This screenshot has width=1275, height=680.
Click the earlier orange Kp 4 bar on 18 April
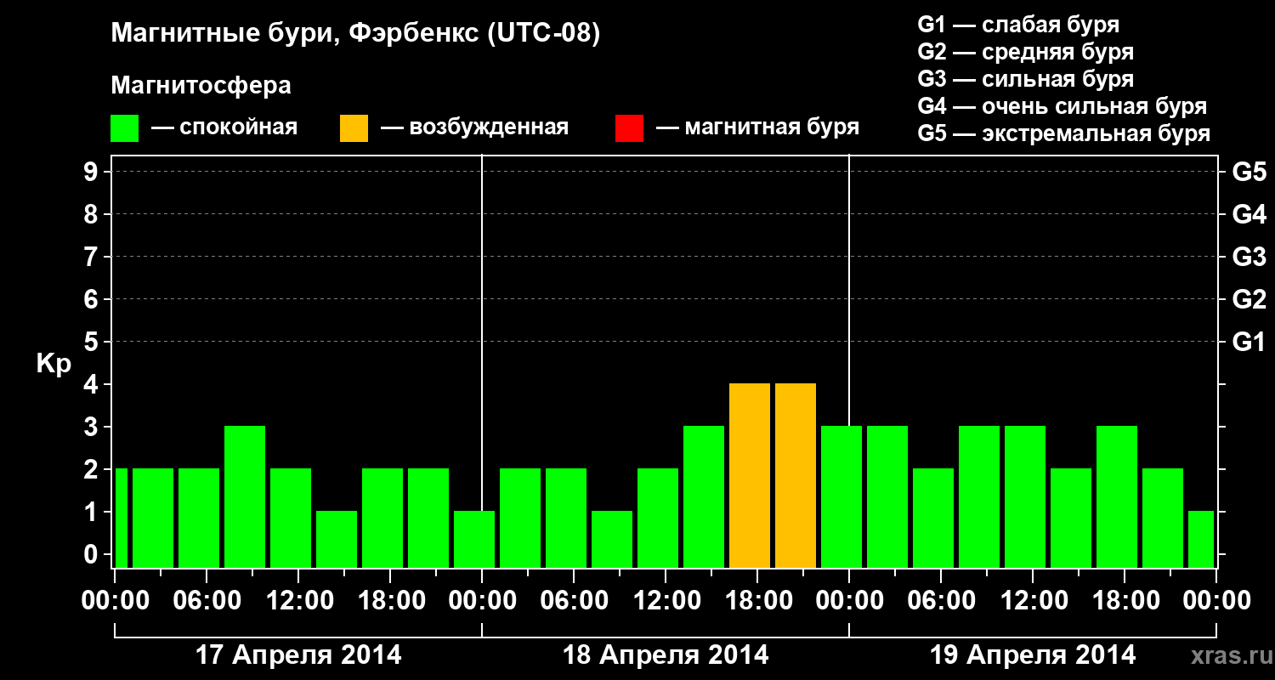tap(750, 475)
